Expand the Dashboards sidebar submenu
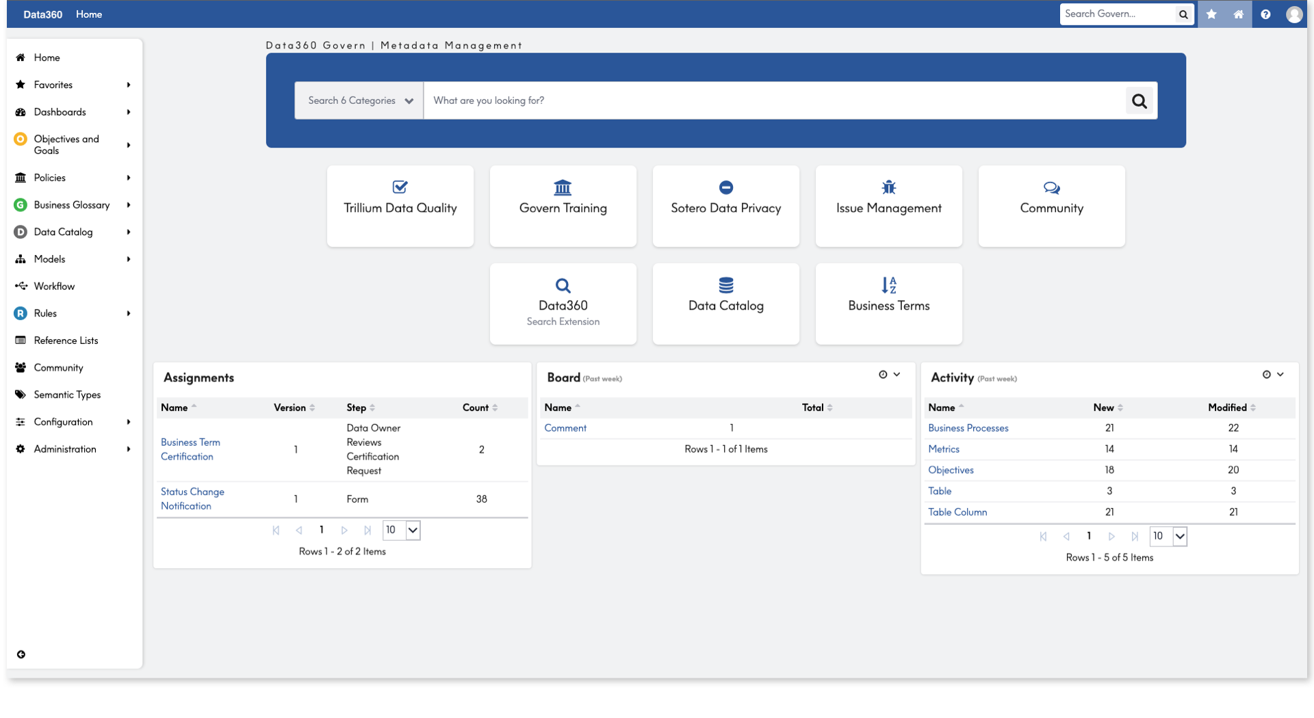1314x718 pixels. tap(129, 112)
